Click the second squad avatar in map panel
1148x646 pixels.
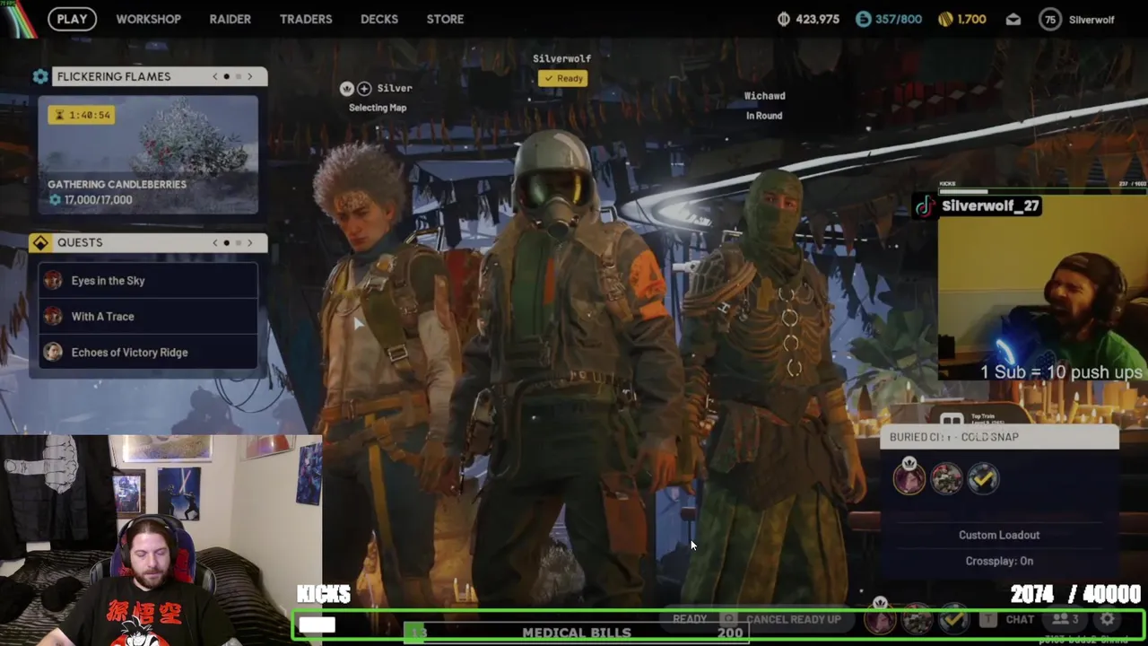[x=946, y=479]
